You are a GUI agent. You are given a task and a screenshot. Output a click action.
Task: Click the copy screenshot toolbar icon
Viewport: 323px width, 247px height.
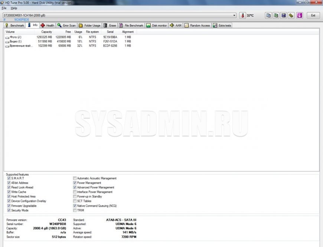click(276, 15)
